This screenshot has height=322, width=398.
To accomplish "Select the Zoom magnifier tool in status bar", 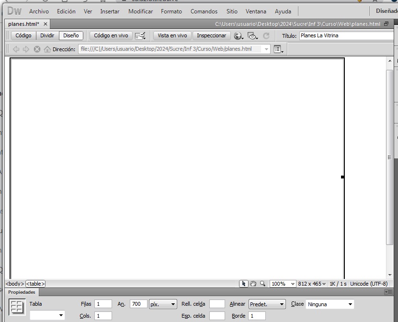I will 262,284.
